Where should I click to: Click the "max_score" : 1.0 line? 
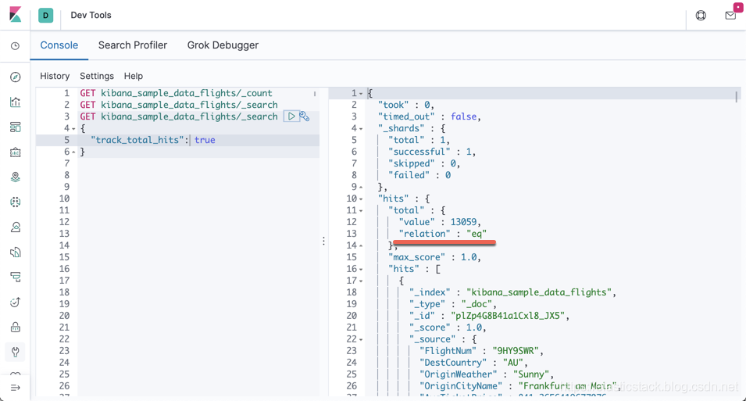435,257
